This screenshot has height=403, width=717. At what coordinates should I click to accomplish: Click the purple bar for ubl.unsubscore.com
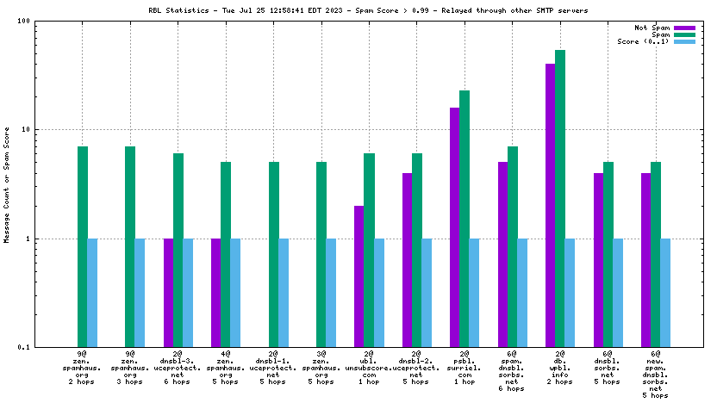[x=358, y=276]
